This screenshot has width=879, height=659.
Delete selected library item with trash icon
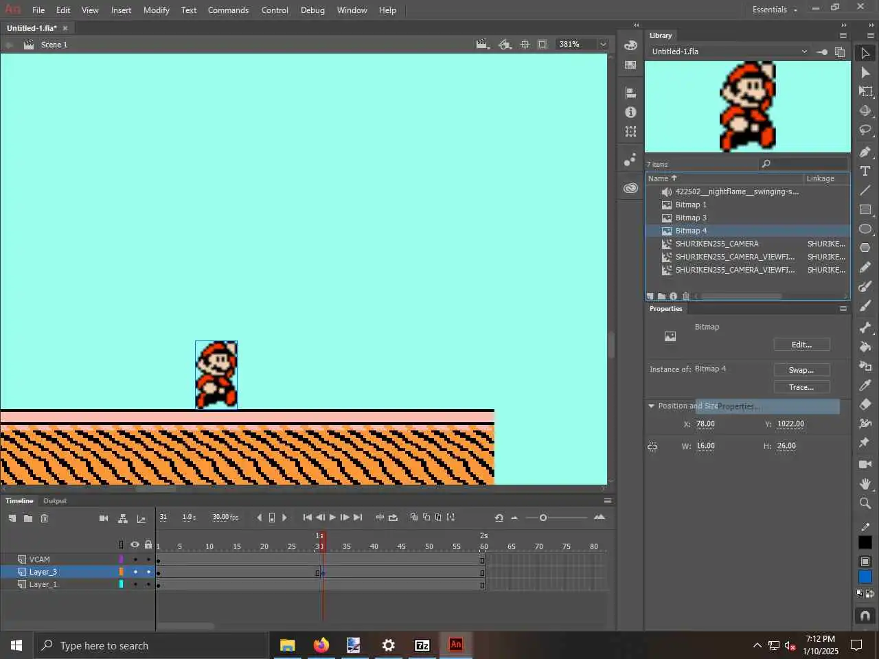coord(685,297)
